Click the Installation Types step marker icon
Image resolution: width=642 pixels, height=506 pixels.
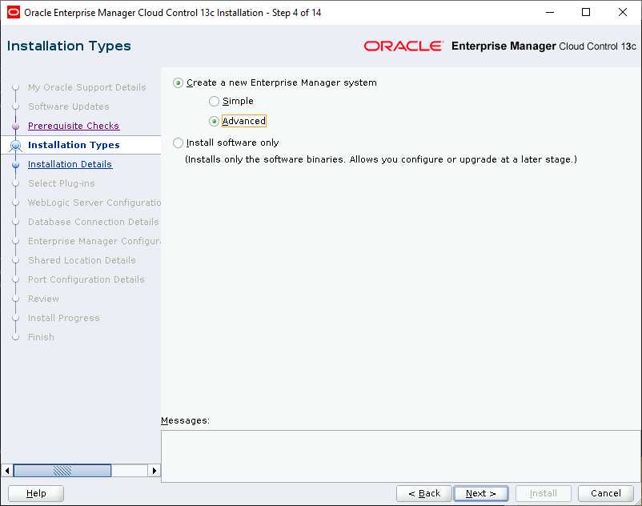(15, 146)
